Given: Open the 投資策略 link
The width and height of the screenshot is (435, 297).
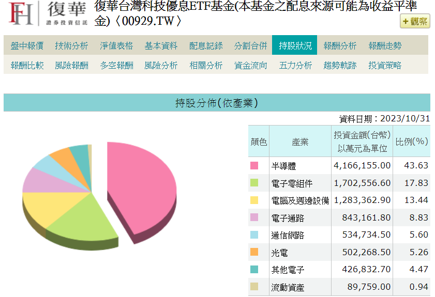Looking at the screenshot, I should point(385,65).
